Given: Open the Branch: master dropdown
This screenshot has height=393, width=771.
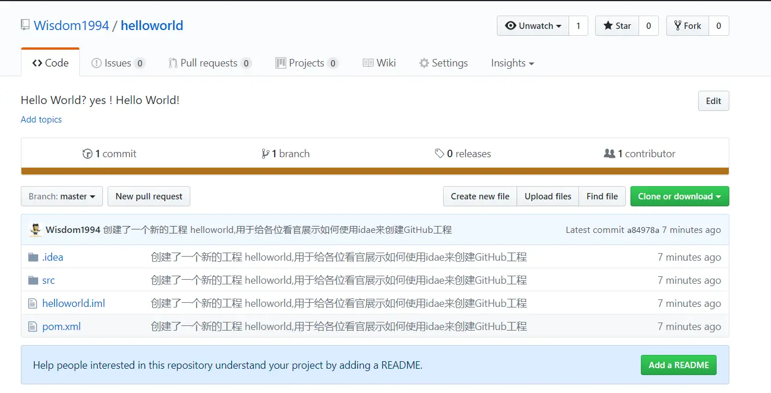Looking at the screenshot, I should point(62,196).
